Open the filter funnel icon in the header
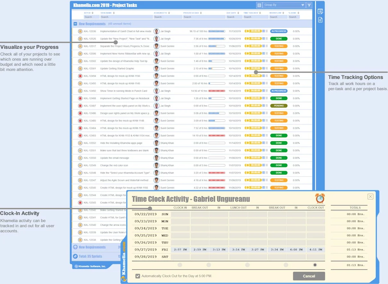 (x=309, y=5)
